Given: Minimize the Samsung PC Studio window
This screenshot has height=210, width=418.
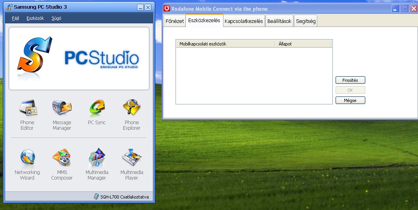Looking at the screenshot, I should pyautogui.click(x=141, y=7).
